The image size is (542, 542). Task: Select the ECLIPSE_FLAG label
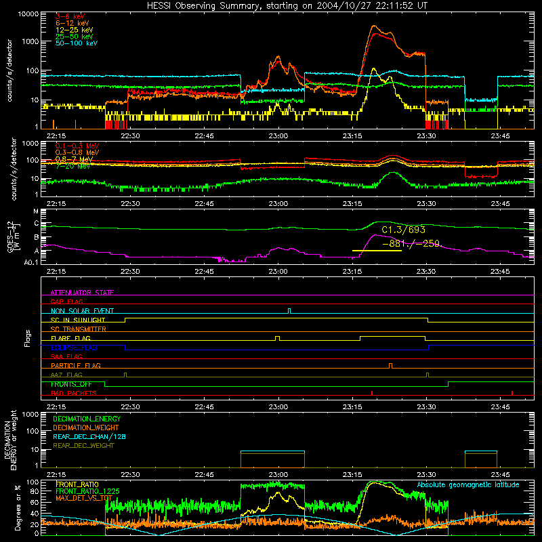74,348
